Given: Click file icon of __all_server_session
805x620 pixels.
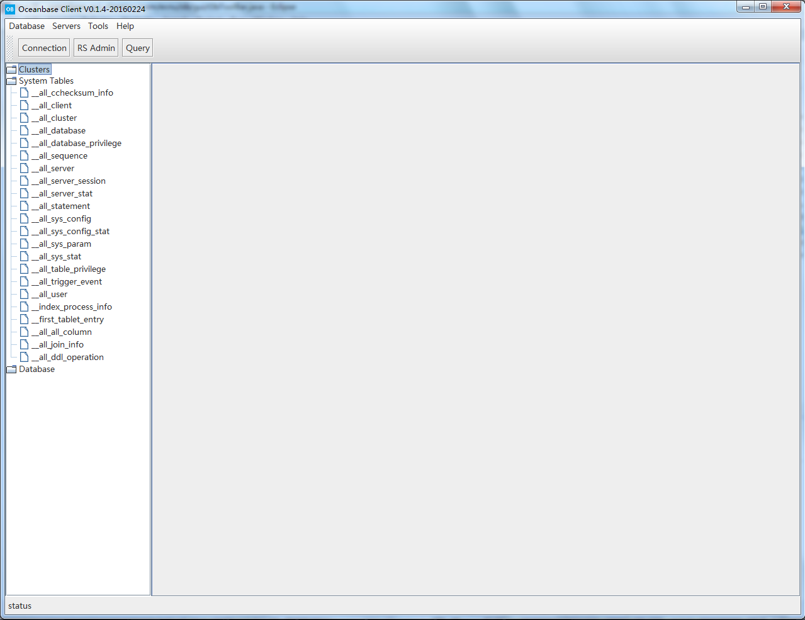Looking at the screenshot, I should click(24, 181).
